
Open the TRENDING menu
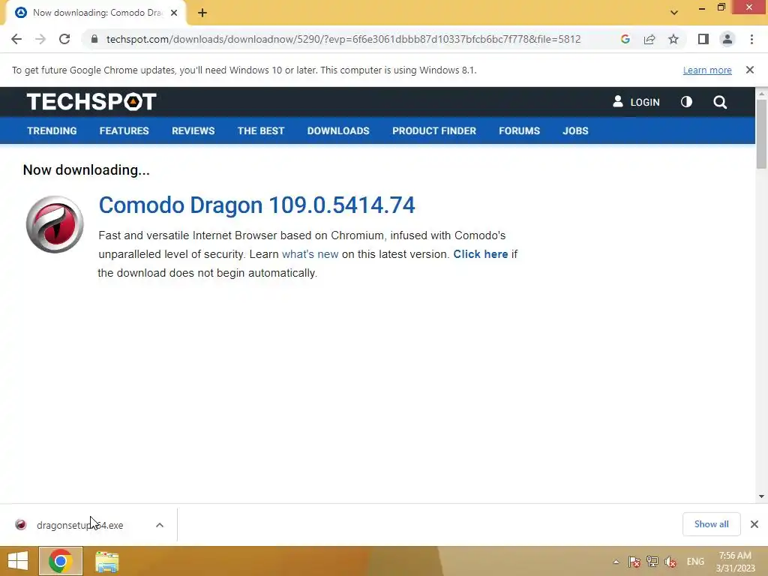click(x=52, y=130)
